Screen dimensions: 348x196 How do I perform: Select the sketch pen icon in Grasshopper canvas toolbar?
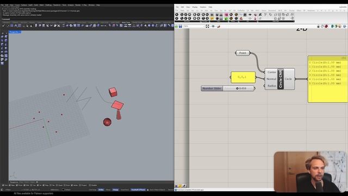click(x=219, y=27)
